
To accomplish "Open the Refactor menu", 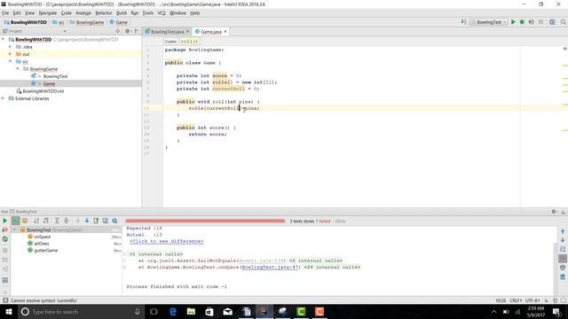I will (x=104, y=13).
